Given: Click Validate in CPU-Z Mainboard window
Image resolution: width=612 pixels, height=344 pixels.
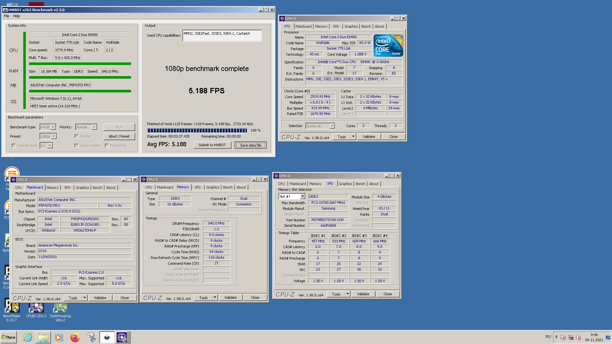Looking at the screenshot, I should 100,298.
